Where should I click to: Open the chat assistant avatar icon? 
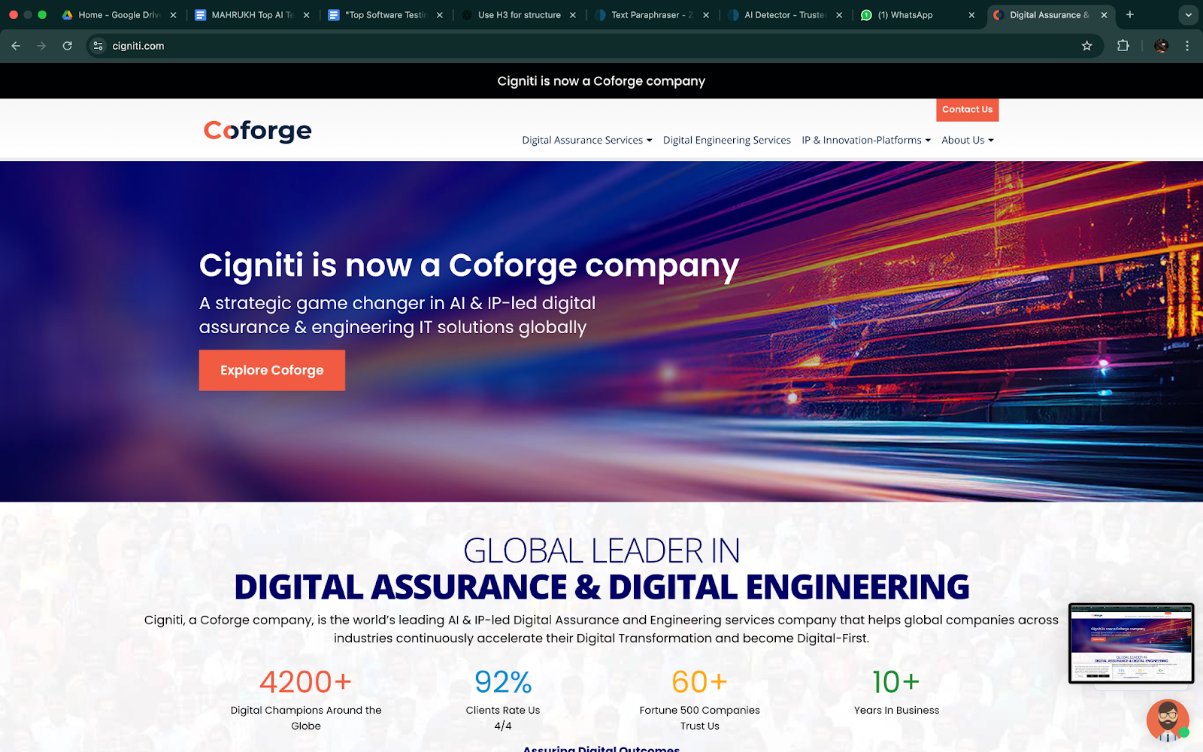(x=1167, y=720)
